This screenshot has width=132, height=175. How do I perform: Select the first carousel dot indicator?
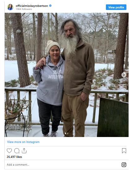pyautogui.click(x=66, y=133)
